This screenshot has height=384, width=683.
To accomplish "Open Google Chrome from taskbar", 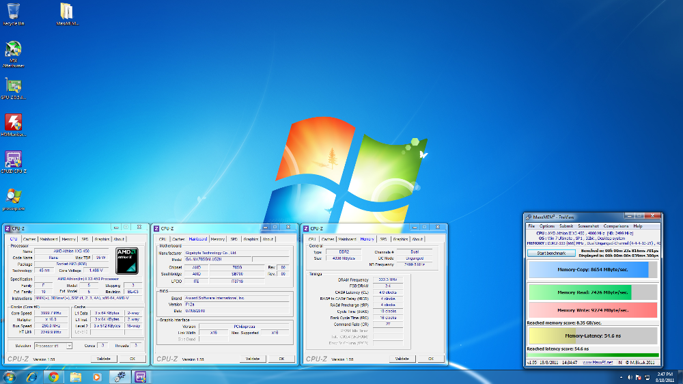I will (x=53, y=377).
